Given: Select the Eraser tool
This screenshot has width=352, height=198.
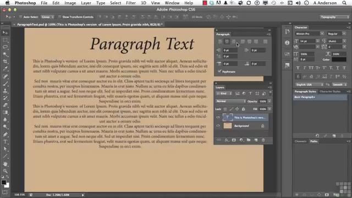Looking at the screenshot, I should pos(5,105).
